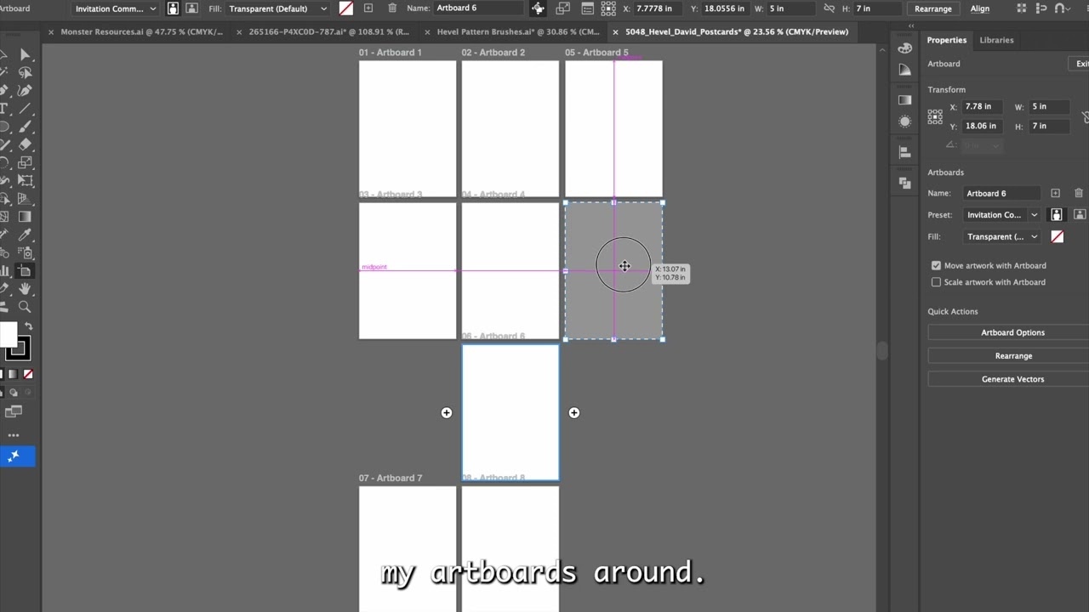
Task: Set portrait orientation in control bar
Action: pyautogui.click(x=173, y=8)
